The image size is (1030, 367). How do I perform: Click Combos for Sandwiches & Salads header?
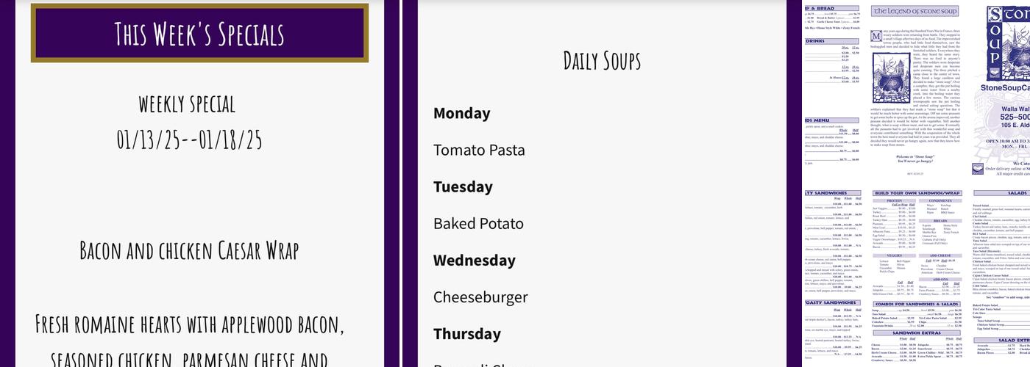[917, 303]
